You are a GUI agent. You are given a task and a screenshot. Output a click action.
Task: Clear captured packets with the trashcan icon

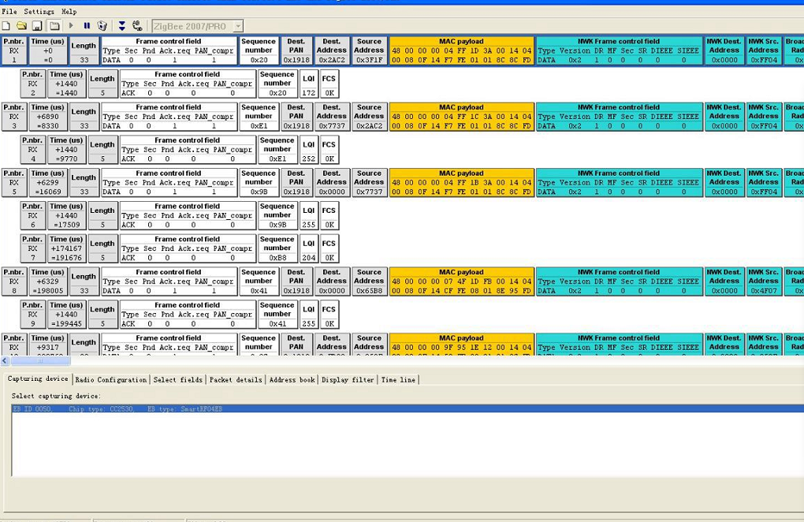tap(103, 25)
